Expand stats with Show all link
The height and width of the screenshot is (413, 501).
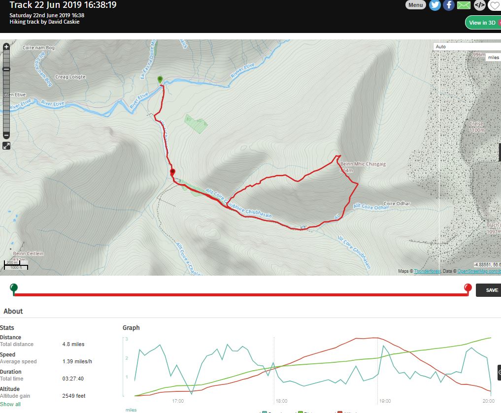pos(10,404)
